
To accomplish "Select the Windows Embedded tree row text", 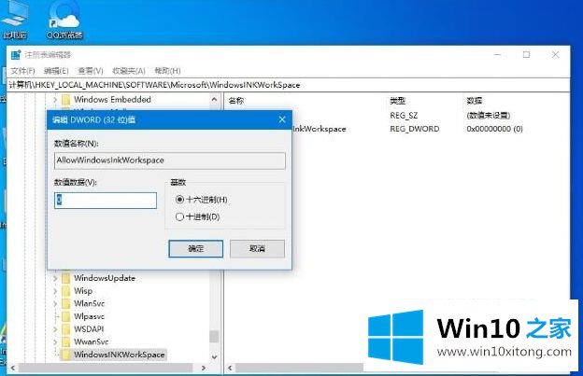I will coord(112,100).
